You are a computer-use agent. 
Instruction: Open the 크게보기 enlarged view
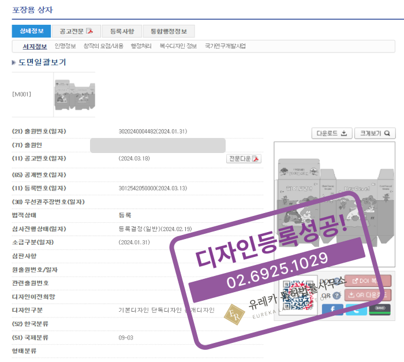(375, 133)
